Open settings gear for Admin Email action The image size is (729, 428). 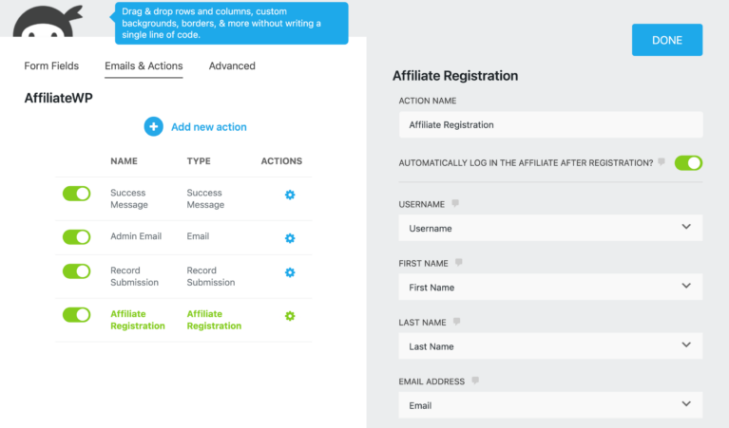click(x=290, y=238)
